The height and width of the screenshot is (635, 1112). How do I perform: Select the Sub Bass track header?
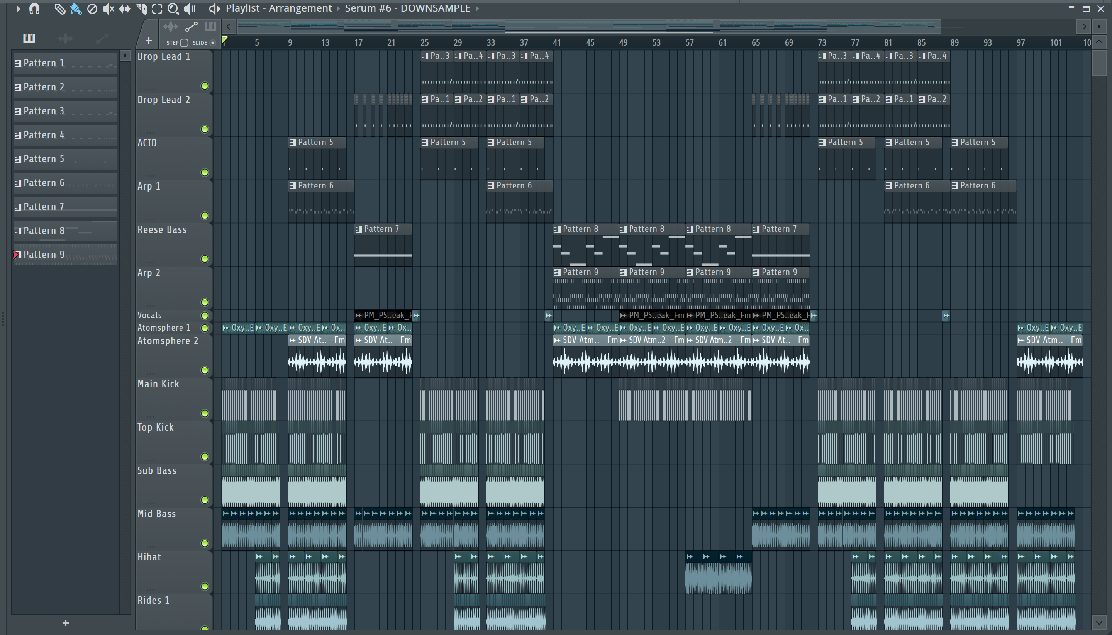pos(174,486)
